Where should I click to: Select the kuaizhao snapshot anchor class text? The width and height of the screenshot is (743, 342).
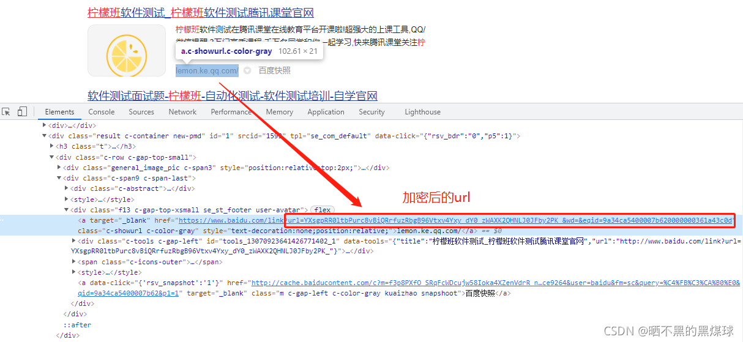point(357,293)
